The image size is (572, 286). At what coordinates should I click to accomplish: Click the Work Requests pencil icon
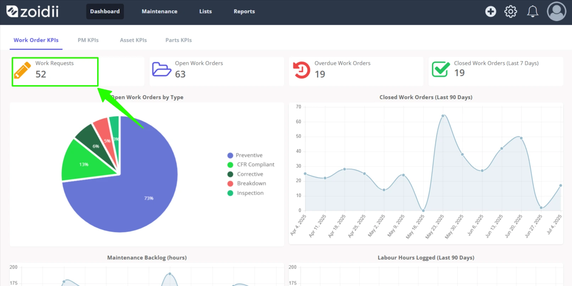coord(22,70)
